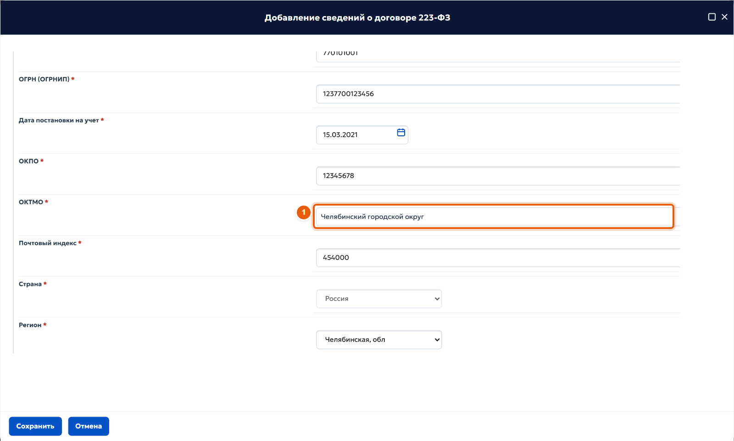The width and height of the screenshot is (734, 441).
Task: Open the Страна dropdown showing Россия
Action: 379,299
